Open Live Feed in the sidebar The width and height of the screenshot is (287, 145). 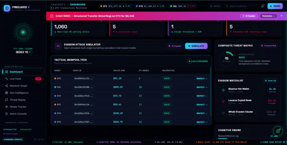tap(23, 79)
